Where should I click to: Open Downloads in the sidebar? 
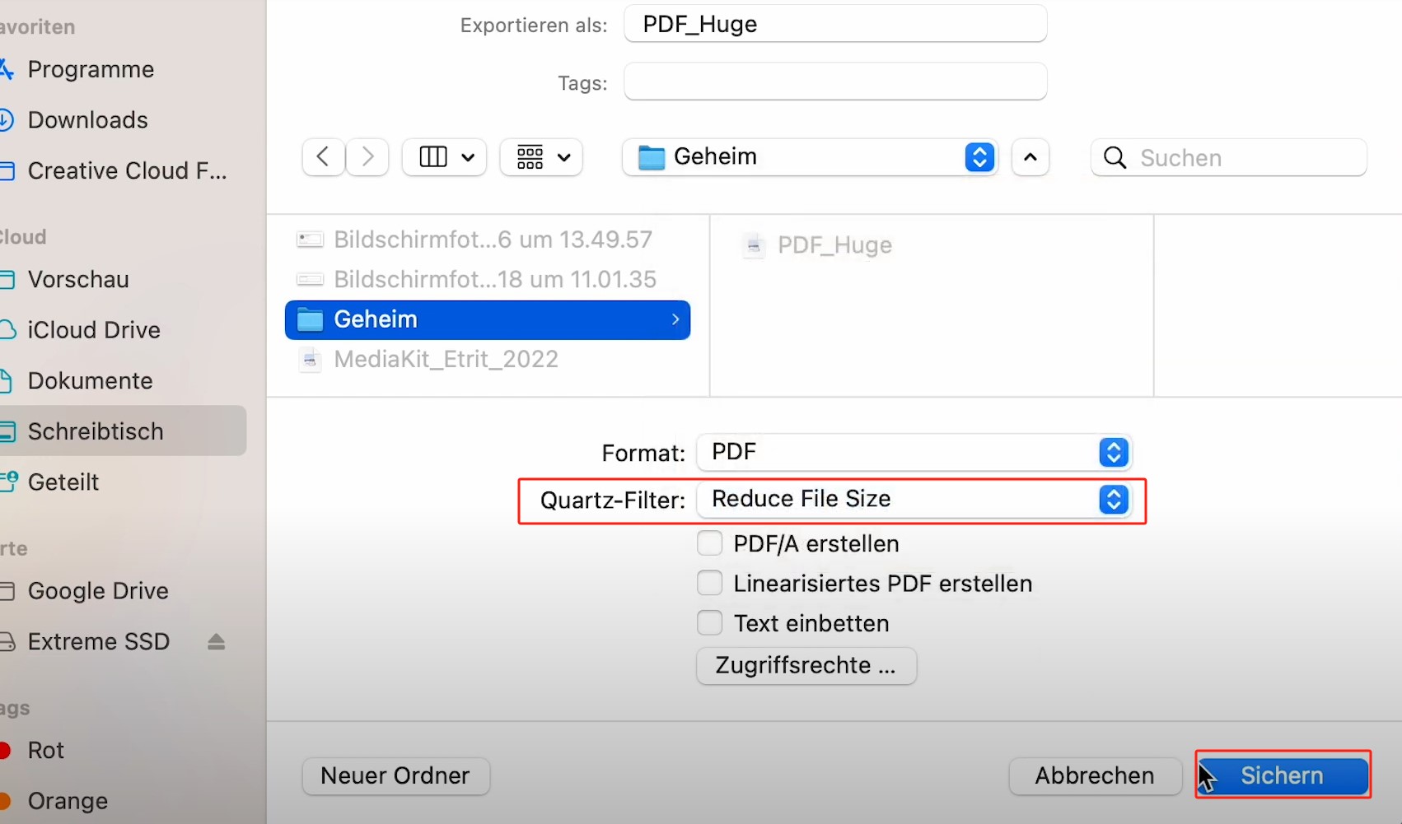click(x=88, y=120)
